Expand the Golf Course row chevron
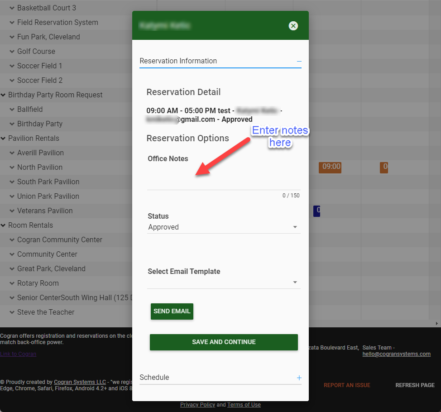 [x=12, y=52]
